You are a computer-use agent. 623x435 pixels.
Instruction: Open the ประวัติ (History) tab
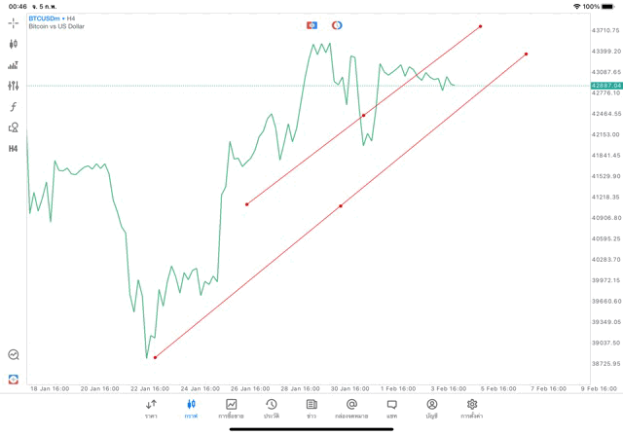[271, 408]
